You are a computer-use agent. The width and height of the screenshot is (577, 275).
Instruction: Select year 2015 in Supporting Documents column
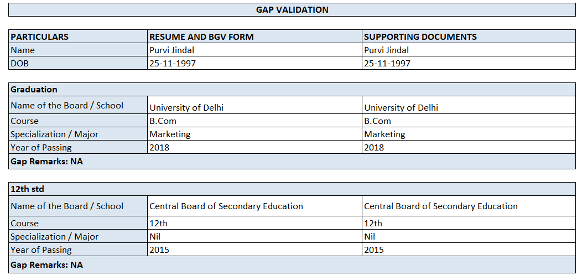point(374,250)
